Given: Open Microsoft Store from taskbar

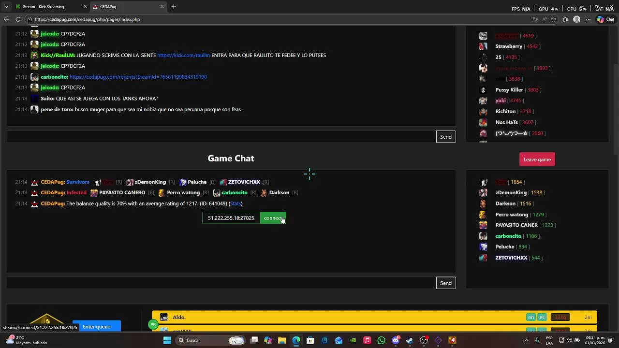Looking at the screenshot, I should [310, 340].
